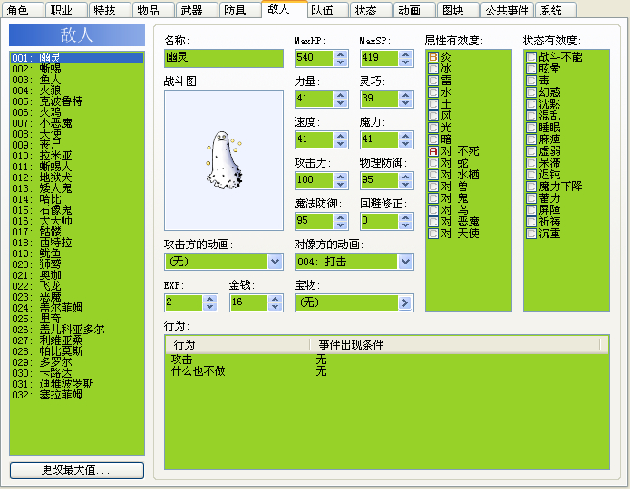This screenshot has width=630, height=489.
Task: Open the 攻击方的动画 dropdown
Action: point(275,262)
